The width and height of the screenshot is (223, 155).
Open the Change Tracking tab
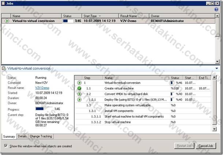point(41,136)
